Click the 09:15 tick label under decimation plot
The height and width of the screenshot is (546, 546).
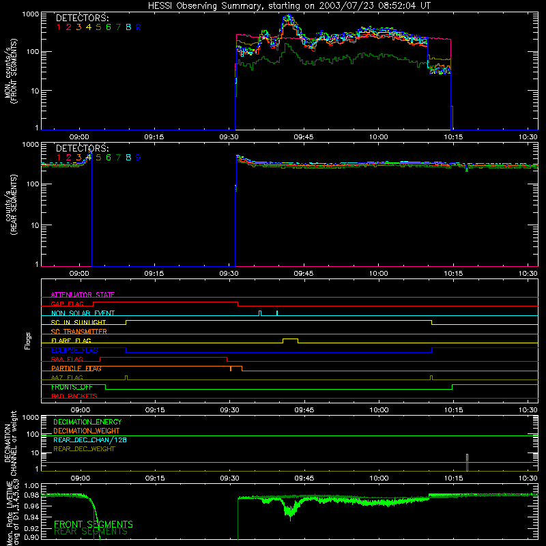[155, 478]
